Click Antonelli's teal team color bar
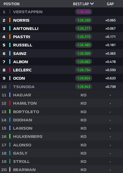This screenshot has height=173, width=123. tap(10, 29)
